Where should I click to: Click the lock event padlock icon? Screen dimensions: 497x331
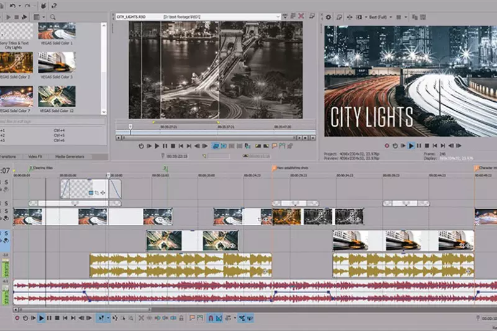181,318
